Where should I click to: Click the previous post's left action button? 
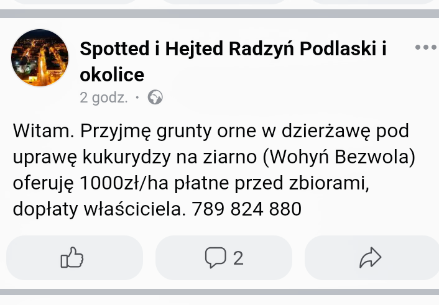tap(73, 2)
